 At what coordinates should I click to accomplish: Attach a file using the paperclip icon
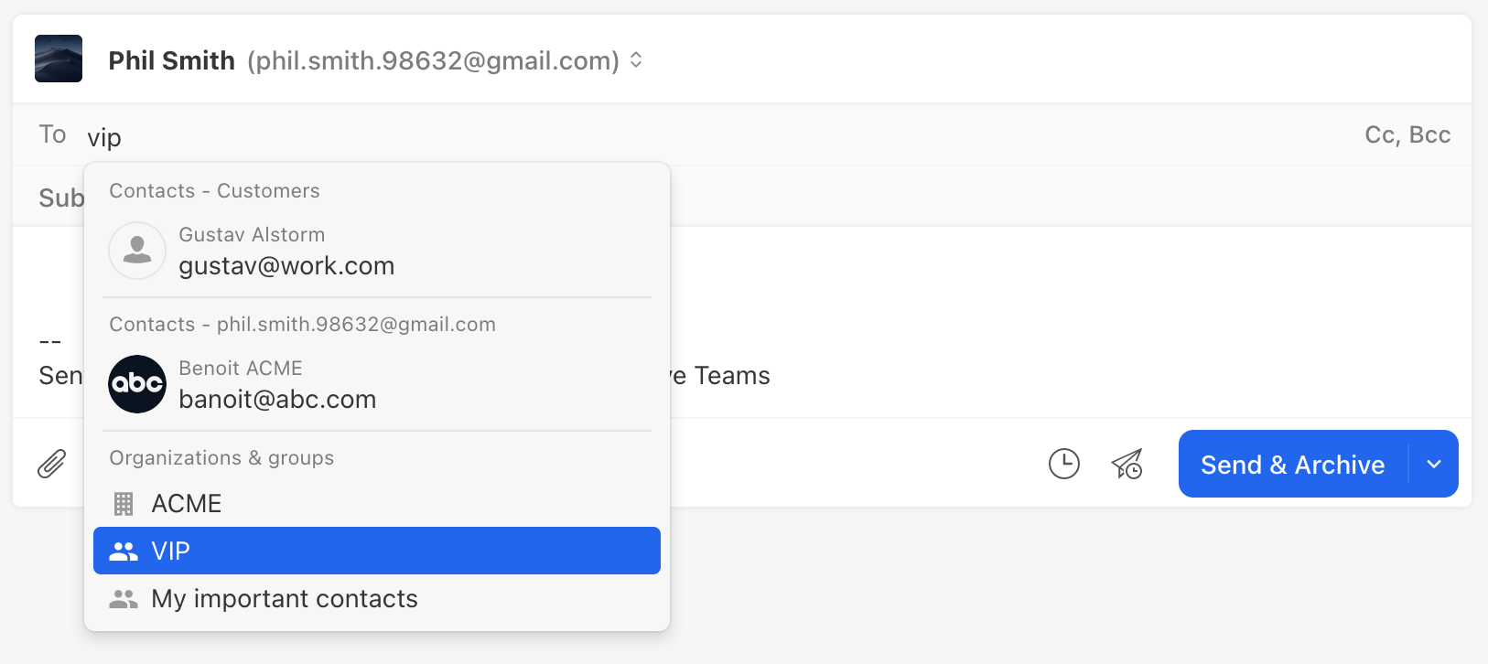[52, 463]
